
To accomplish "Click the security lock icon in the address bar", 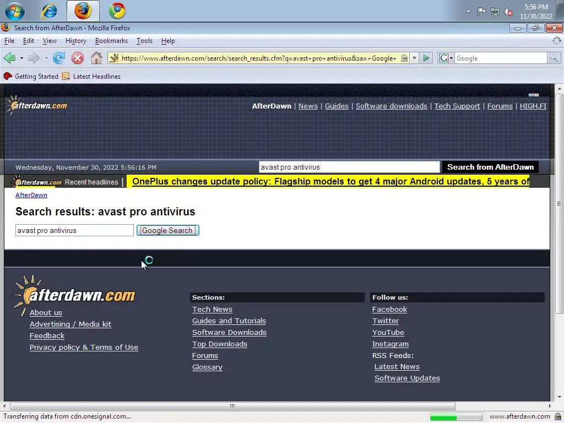I will pyautogui.click(x=404, y=58).
